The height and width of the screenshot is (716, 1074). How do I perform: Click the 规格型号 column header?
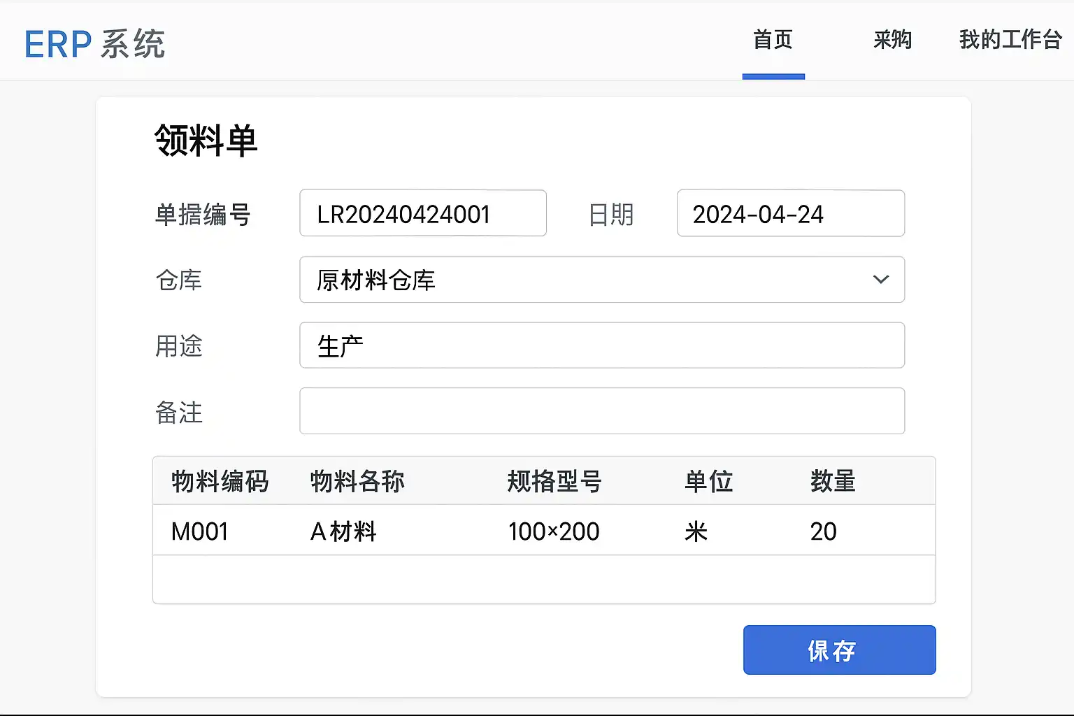(554, 481)
